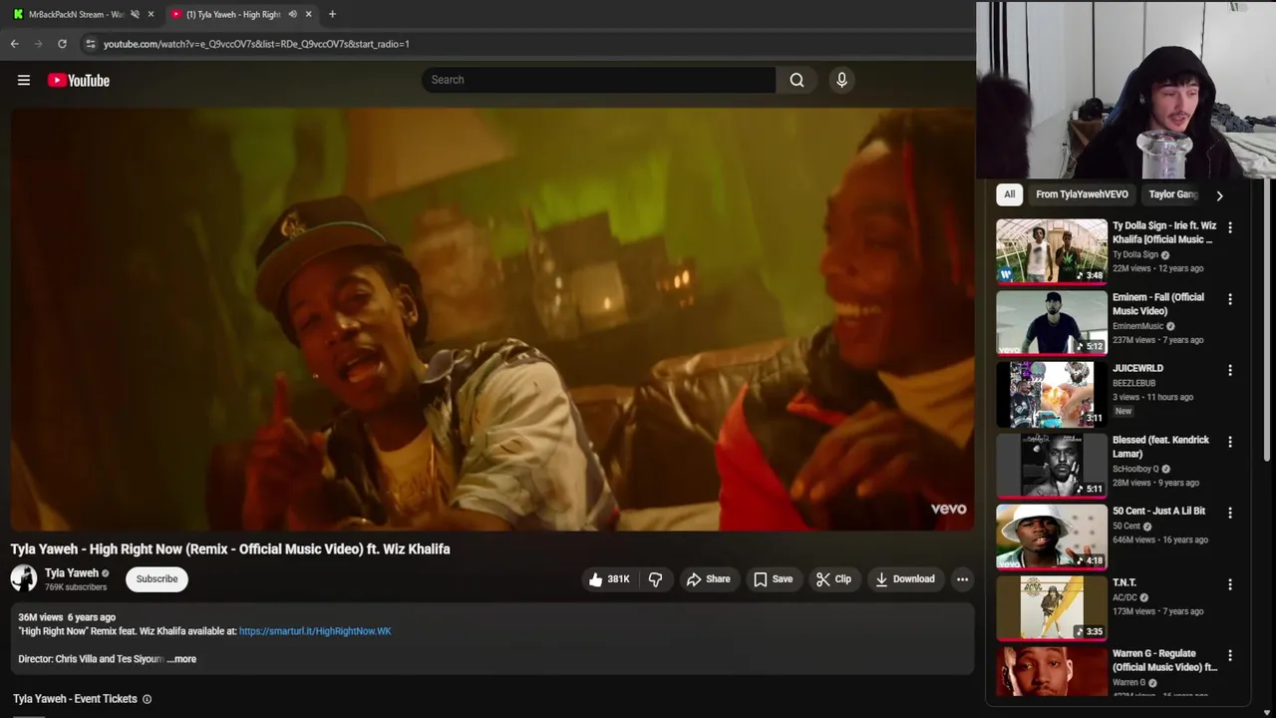Select the Taylor Gang filter chip

click(1172, 194)
